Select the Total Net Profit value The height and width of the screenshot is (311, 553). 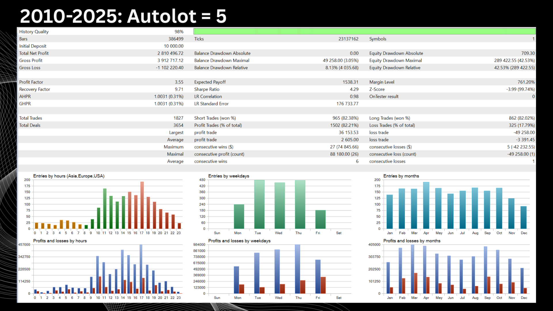tap(170, 53)
